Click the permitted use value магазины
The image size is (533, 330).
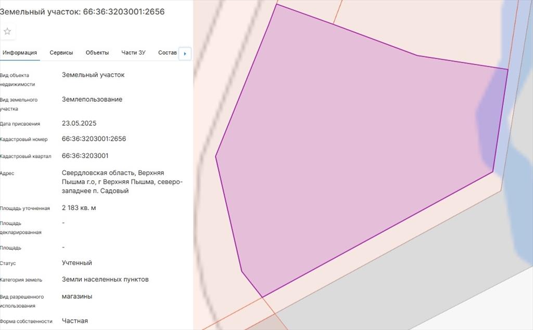coord(77,296)
